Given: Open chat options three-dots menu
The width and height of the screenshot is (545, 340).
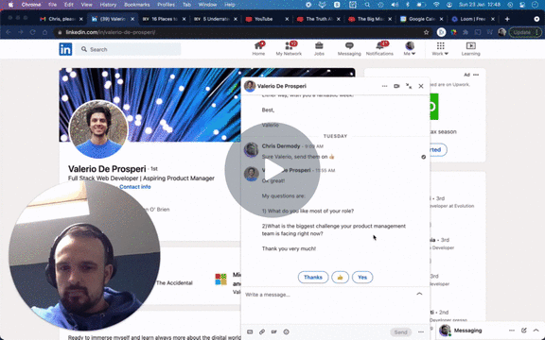Looking at the screenshot, I should [384, 86].
